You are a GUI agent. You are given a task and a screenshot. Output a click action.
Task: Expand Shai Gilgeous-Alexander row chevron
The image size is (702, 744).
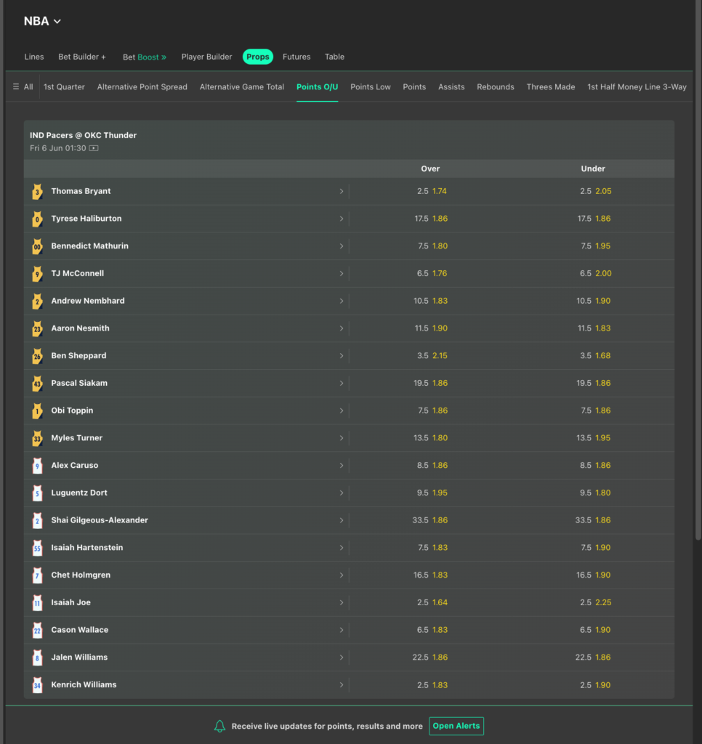(x=342, y=520)
